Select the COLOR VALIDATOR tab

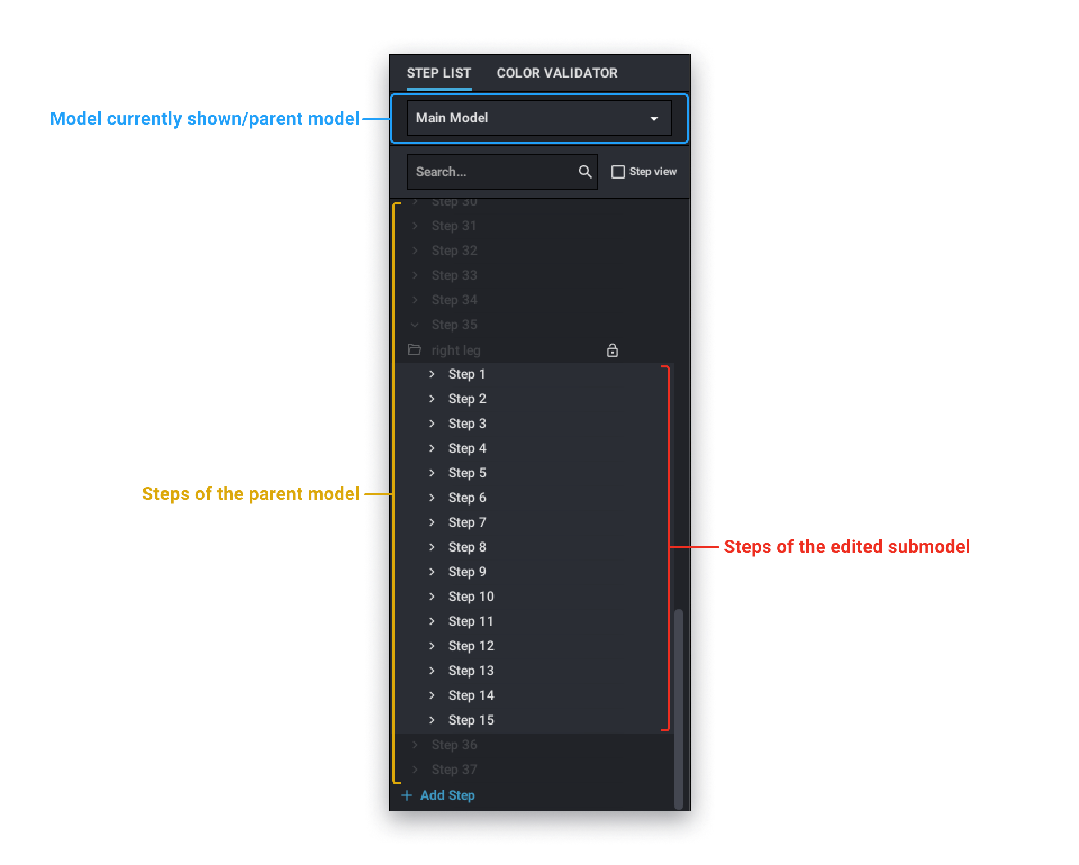tap(558, 74)
